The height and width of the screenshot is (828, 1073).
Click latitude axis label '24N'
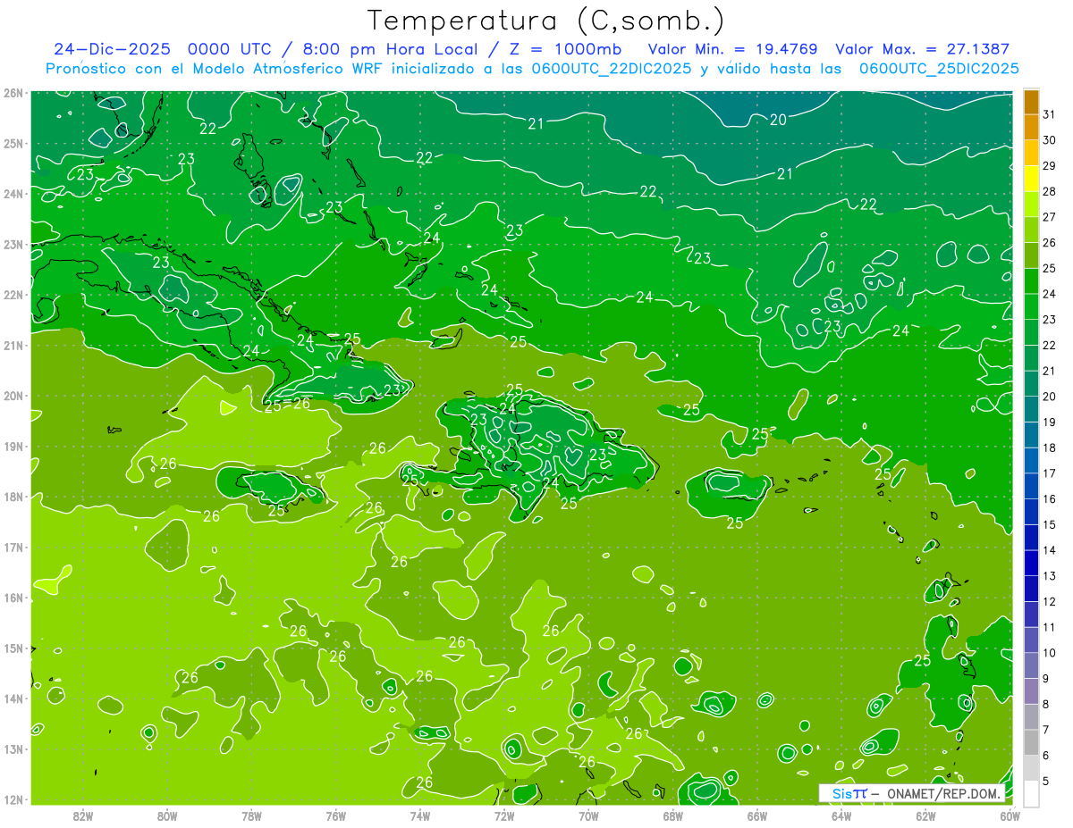pos(13,194)
